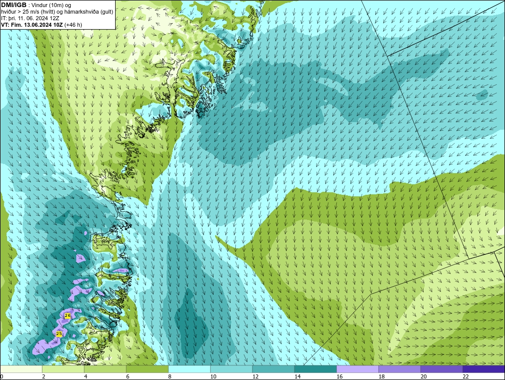Click the IT: þri. 11. 06. 2024 12Z text

pyautogui.click(x=31, y=18)
